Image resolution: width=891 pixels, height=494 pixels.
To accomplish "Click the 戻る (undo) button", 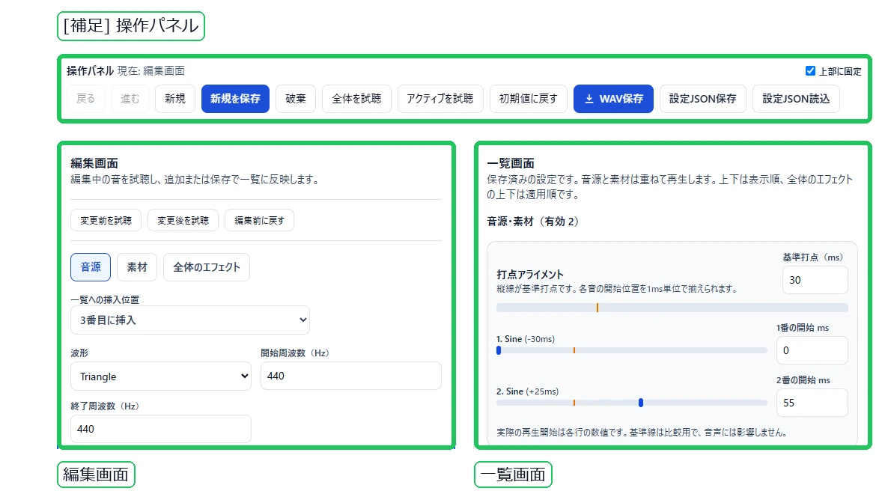I will pos(86,99).
